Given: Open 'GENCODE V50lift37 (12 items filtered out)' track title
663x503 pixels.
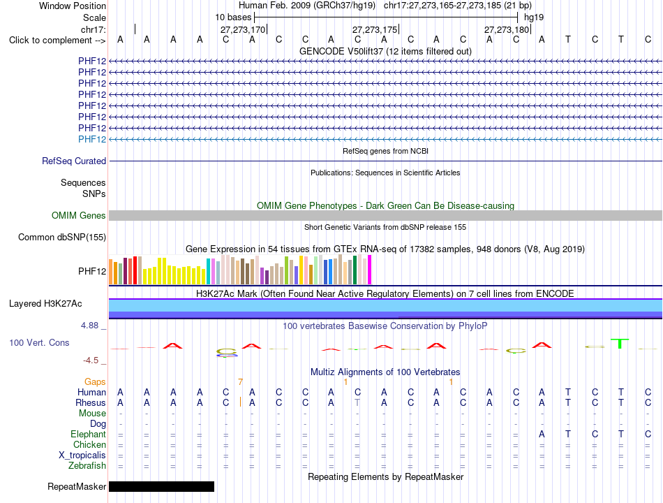Looking at the screenshot, I should coord(385,51).
